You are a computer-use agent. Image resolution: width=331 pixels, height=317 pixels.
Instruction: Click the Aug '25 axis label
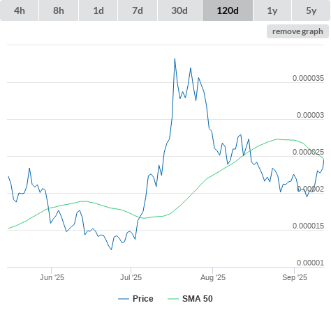213,277
